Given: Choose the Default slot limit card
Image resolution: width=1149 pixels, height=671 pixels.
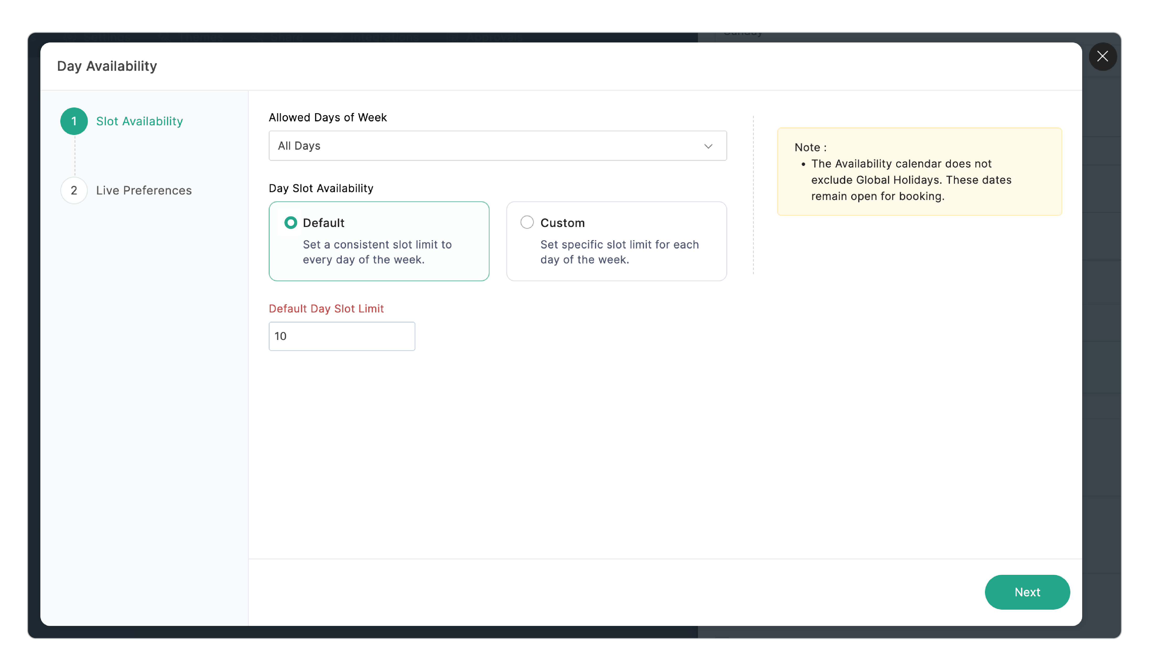Looking at the screenshot, I should 379,241.
